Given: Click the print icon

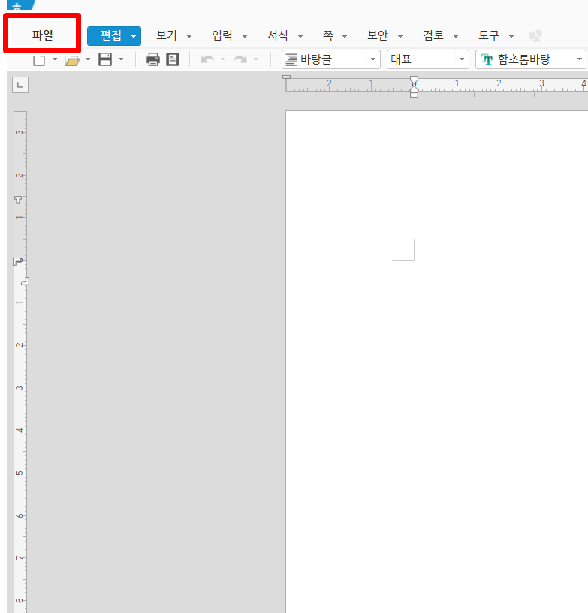Looking at the screenshot, I should coord(152,59).
